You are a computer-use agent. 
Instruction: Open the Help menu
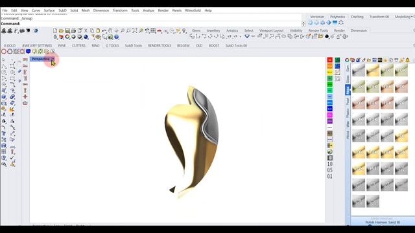click(208, 10)
